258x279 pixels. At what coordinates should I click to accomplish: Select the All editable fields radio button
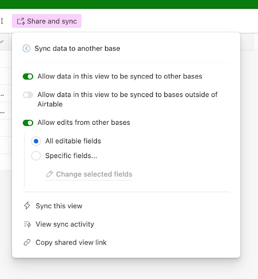pos(36,141)
